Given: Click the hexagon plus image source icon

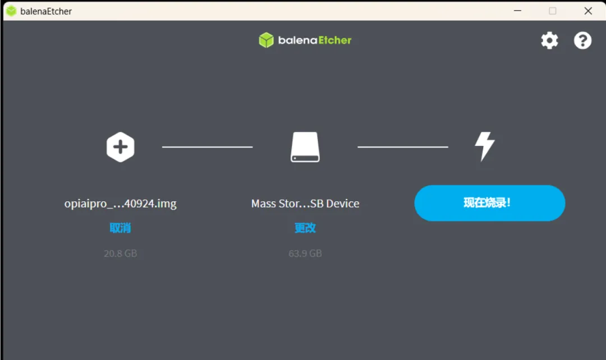Looking at the screenshot, I should [120, 147].
